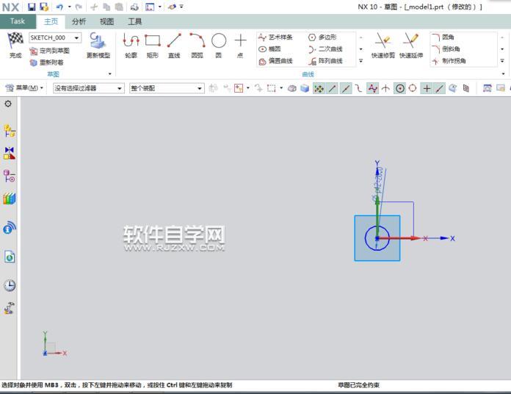The height and width of the screenshot is (394, 511).
Task: Select the Arc (圆弧) tool
Action: 197,46
